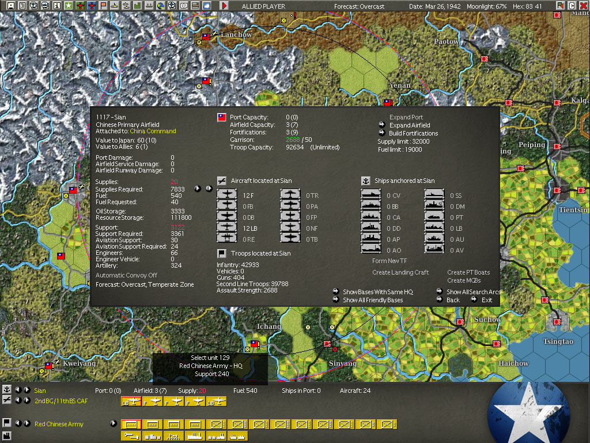Click the anchor icon beside Sian
The height and width of the screenshot is (443, 590).
(7, 390)
